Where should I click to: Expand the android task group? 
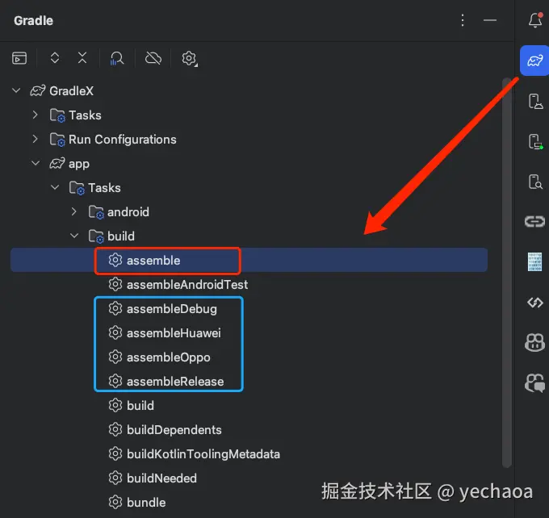click(x=73, y=211)
